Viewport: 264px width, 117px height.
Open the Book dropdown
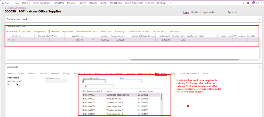[141, 81]
